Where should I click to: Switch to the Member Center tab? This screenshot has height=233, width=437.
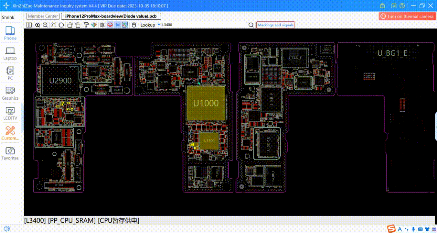(43, 16)
